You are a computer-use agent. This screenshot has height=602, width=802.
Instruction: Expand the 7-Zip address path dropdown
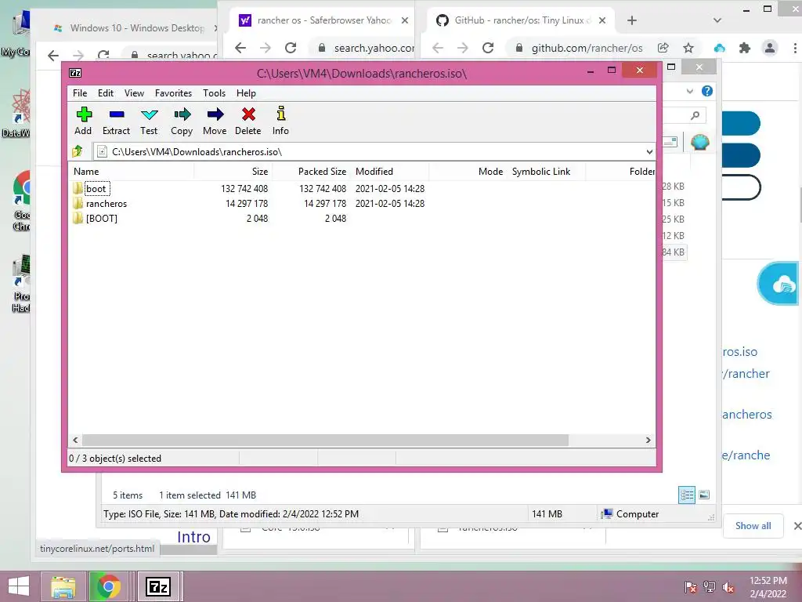click(x=649, y=151)
